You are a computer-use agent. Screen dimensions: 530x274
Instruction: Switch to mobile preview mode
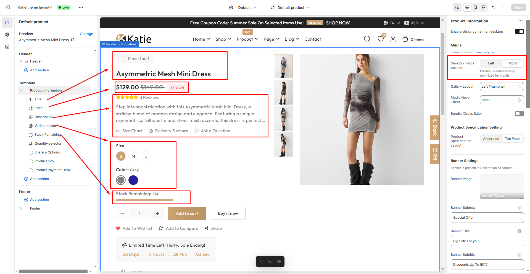(x=475, y=7)
